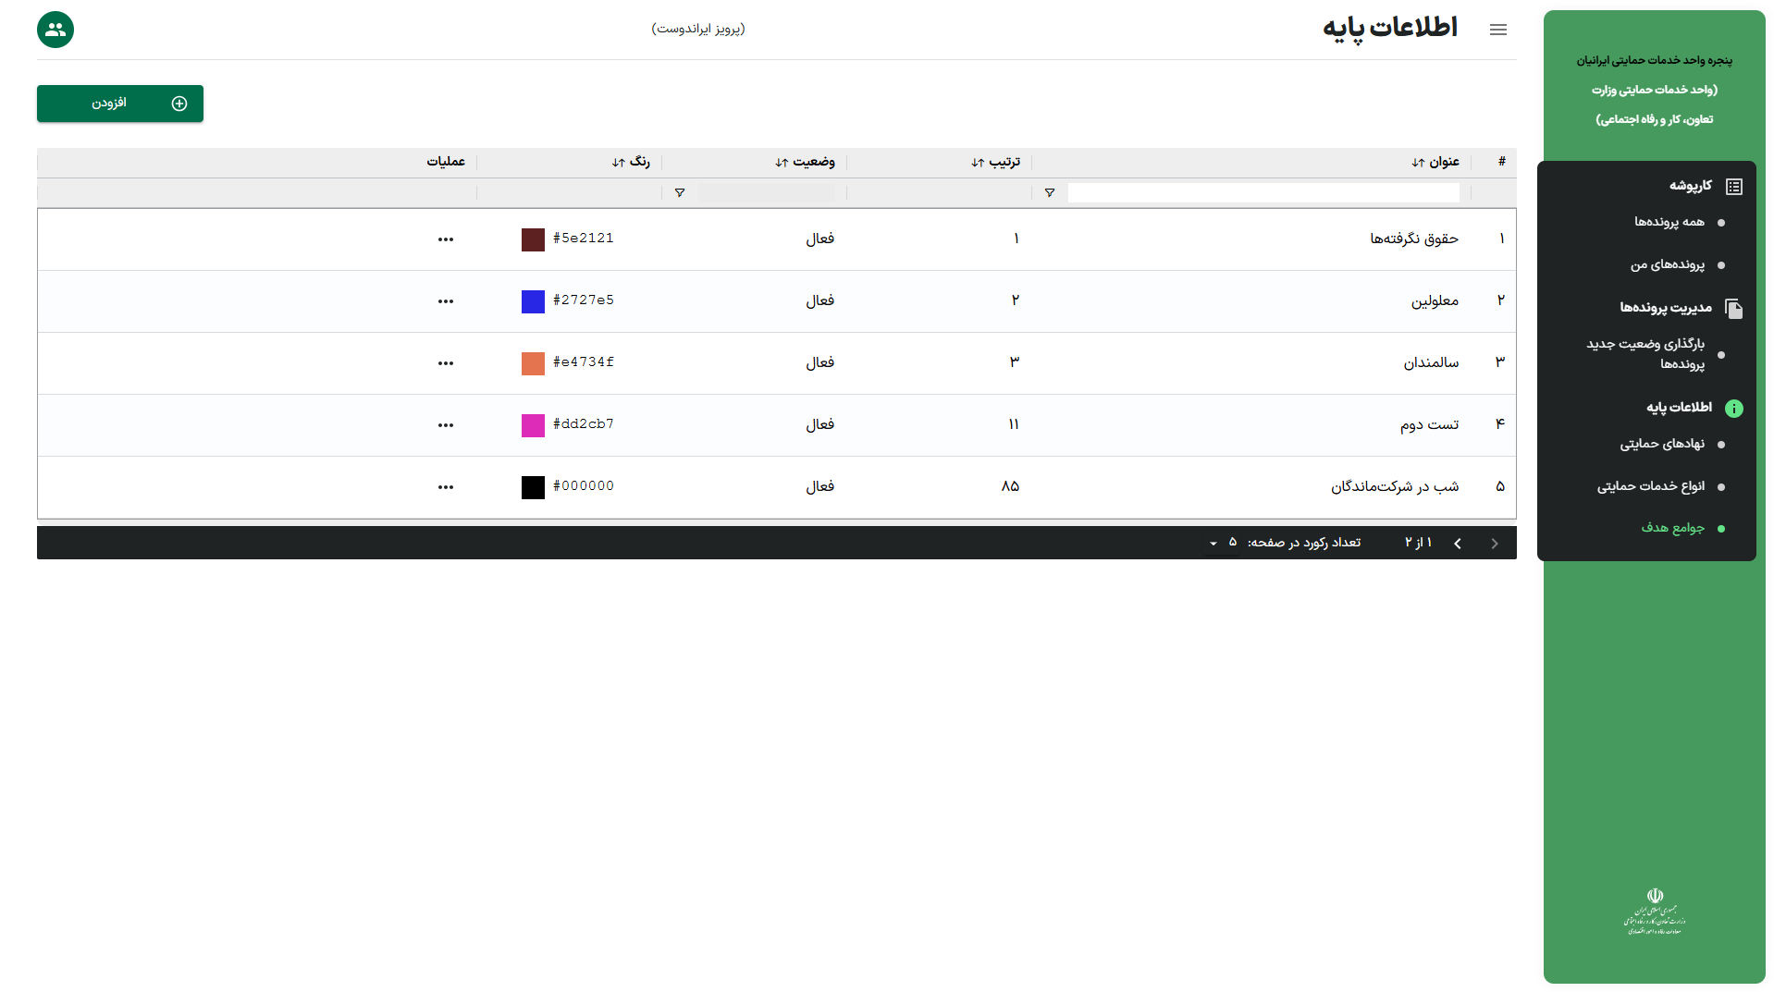1774x992 pixels.
Task: Open the three-dot actions for سالمندان row
Action: [446, 363]
